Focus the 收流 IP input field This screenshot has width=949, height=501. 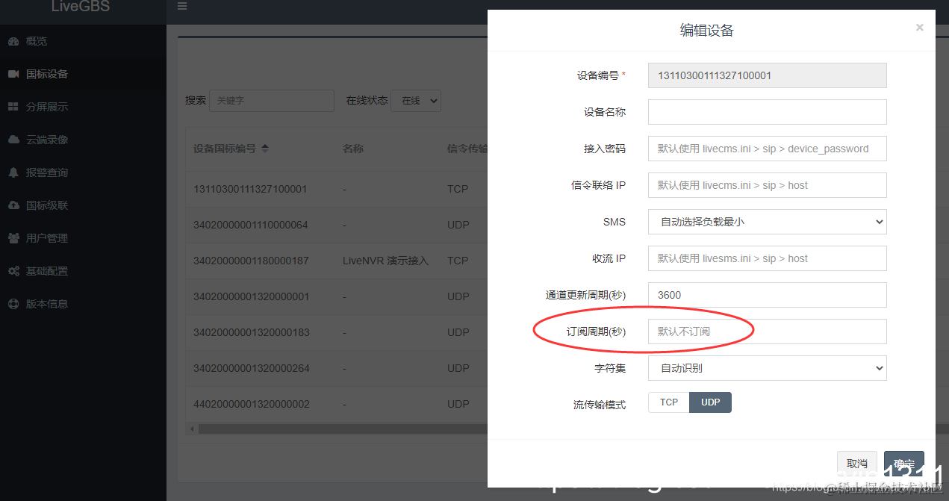click(x=767, y=258)
